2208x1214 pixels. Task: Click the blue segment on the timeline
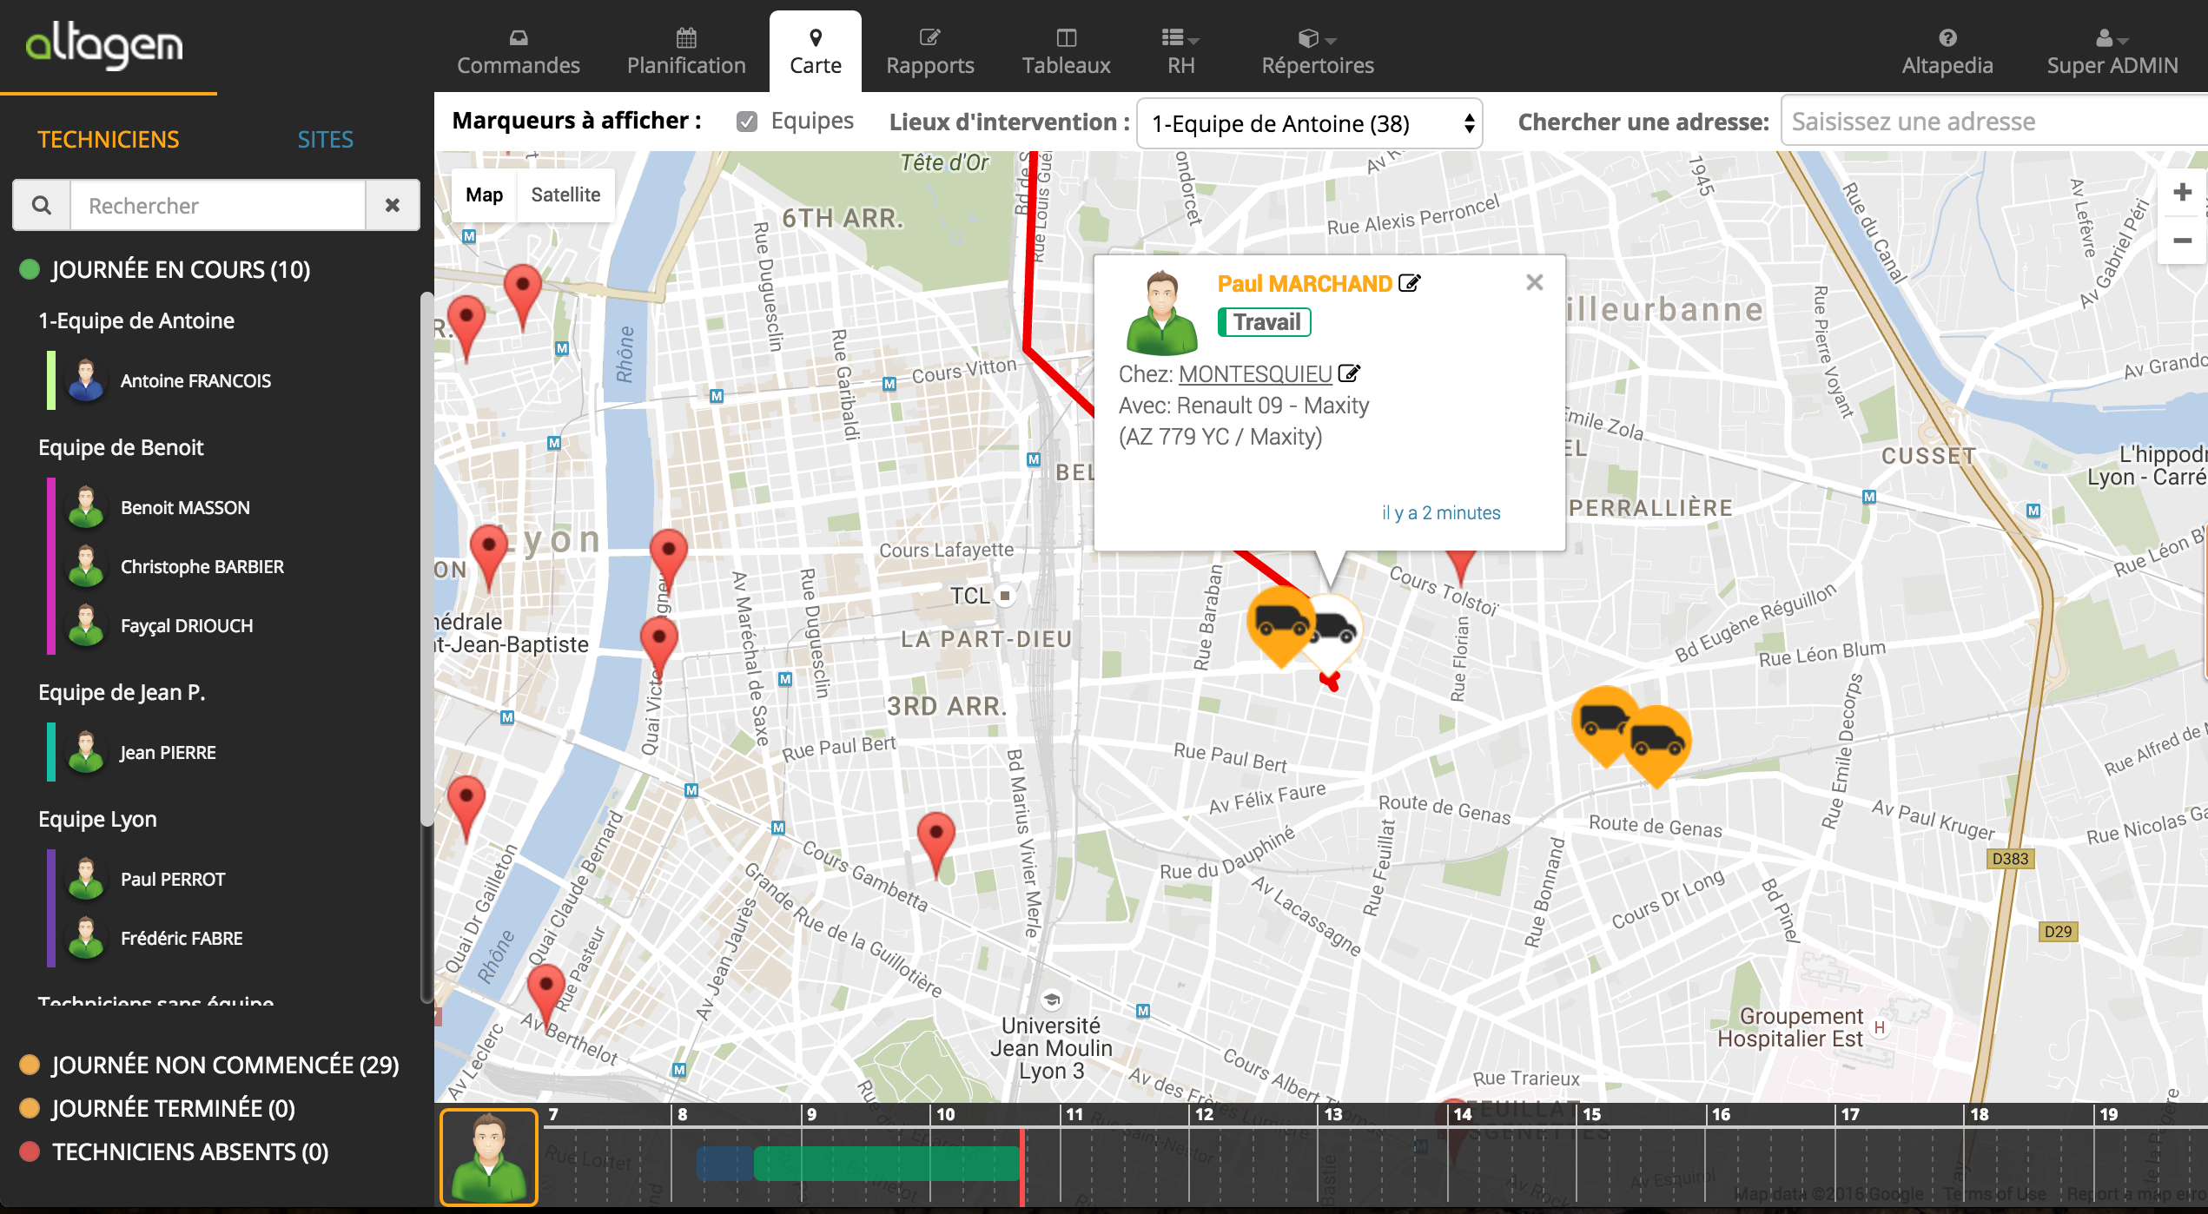[x=725, y=1164]
